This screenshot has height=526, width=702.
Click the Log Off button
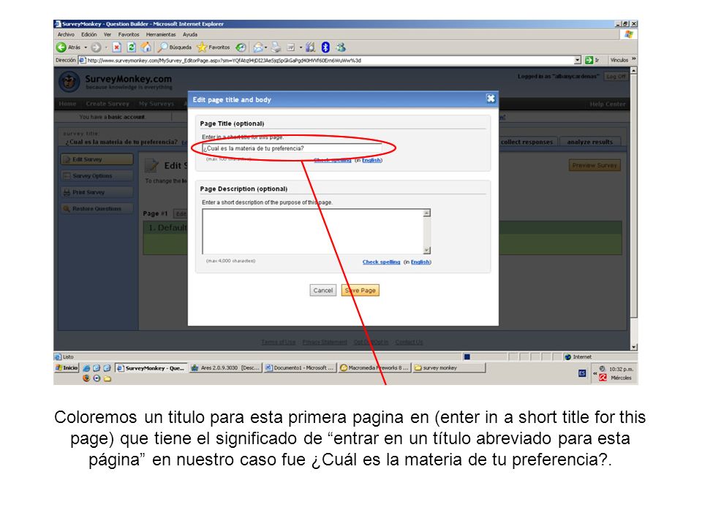pyautogui.click(x=616, y=77)
